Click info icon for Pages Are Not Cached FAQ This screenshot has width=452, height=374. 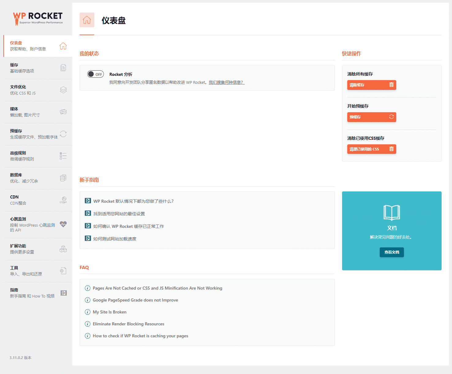[x=88, y=288]
